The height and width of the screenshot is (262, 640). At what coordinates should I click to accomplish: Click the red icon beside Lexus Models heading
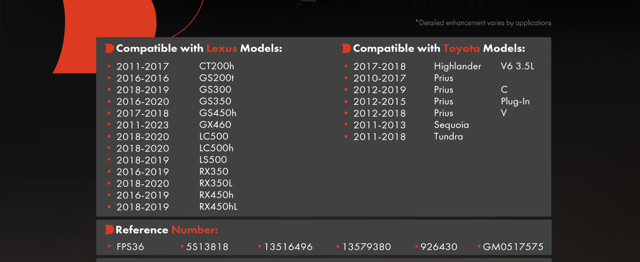(x=109, y=48)
